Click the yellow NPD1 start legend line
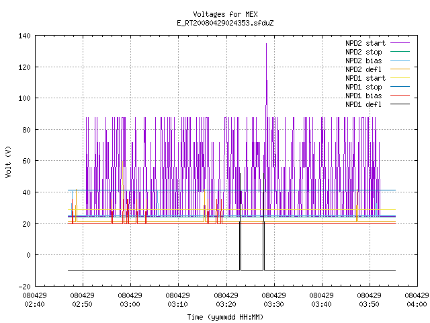The image size is (430, 323). 400,78
